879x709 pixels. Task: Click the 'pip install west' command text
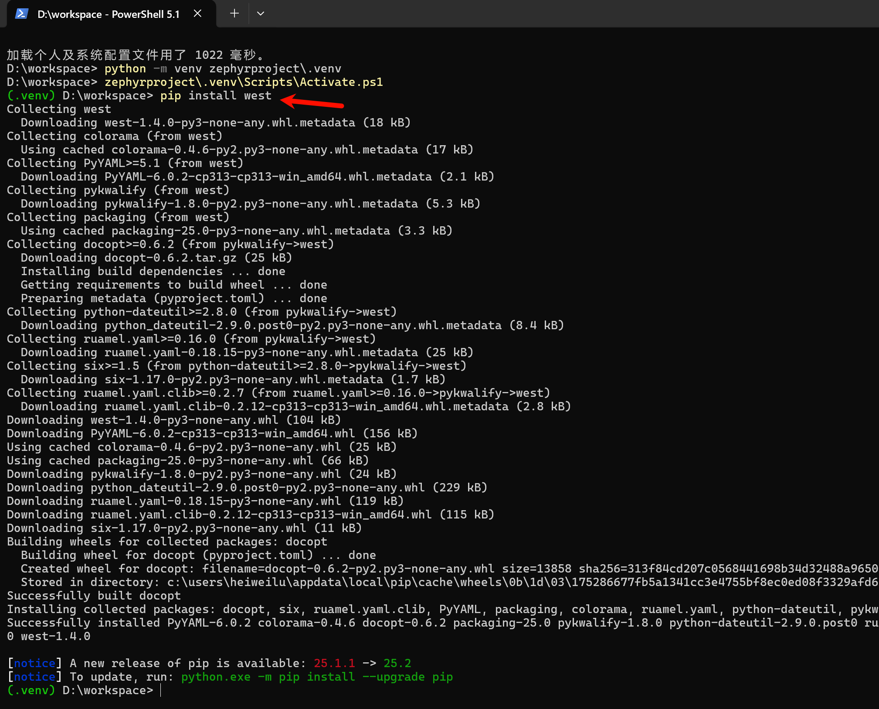coord(216,96)
